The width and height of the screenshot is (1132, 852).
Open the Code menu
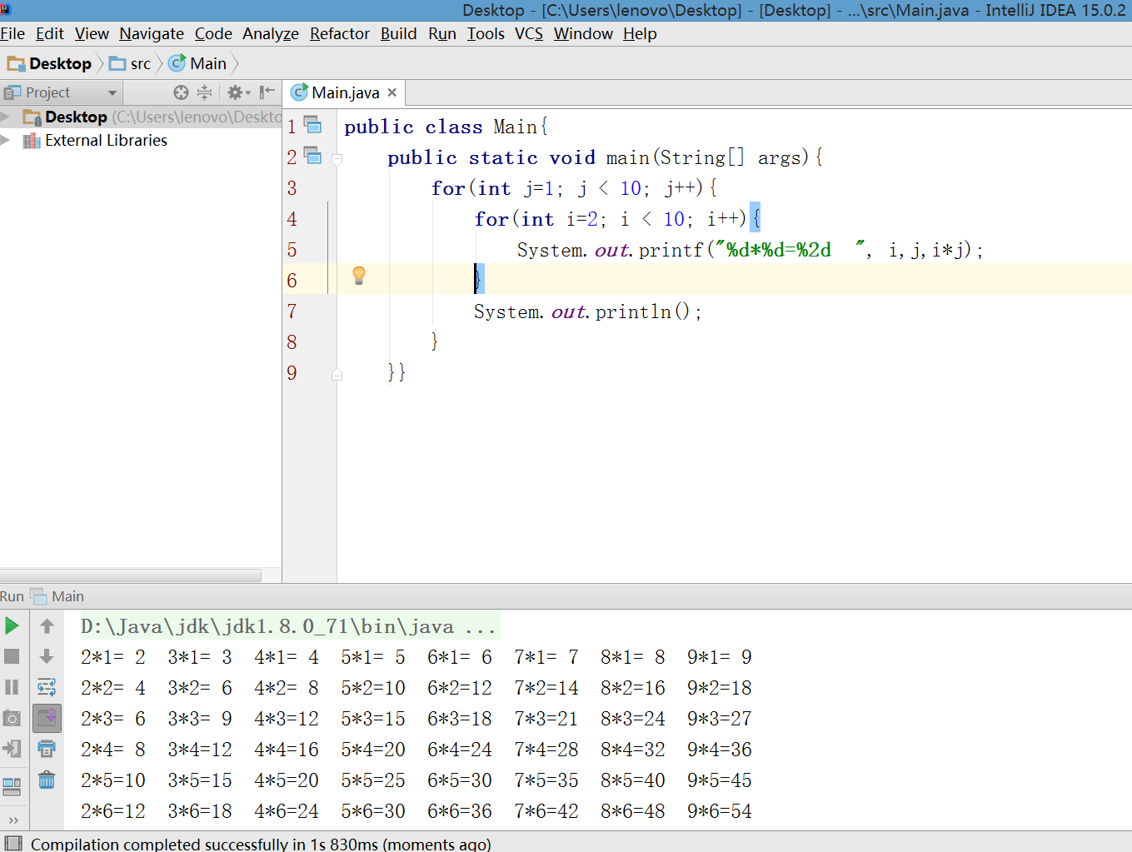(213, 33)
